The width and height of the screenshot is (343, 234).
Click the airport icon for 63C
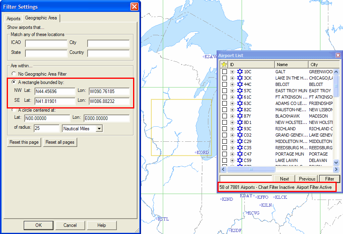pyautogui.click(x=240, y=103)
